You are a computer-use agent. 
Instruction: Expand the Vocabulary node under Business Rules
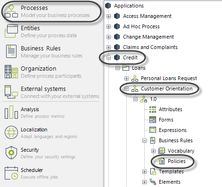pos(153,151)
